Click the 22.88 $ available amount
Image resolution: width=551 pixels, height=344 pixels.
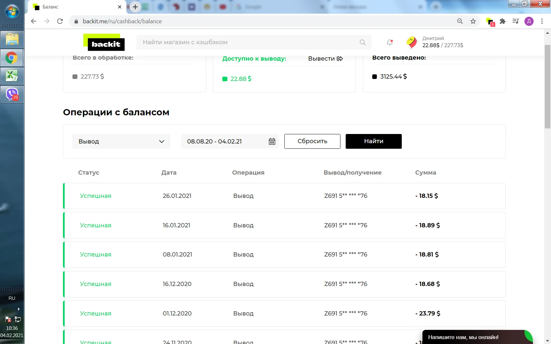[x=241, y=79]
